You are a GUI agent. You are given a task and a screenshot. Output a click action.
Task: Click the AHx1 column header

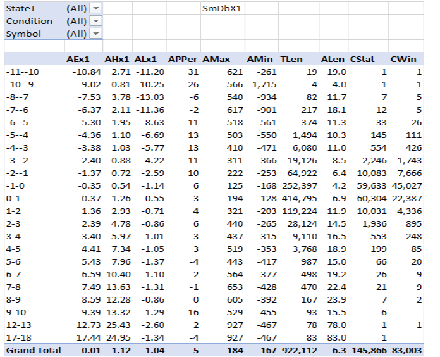tap(117, 59)
